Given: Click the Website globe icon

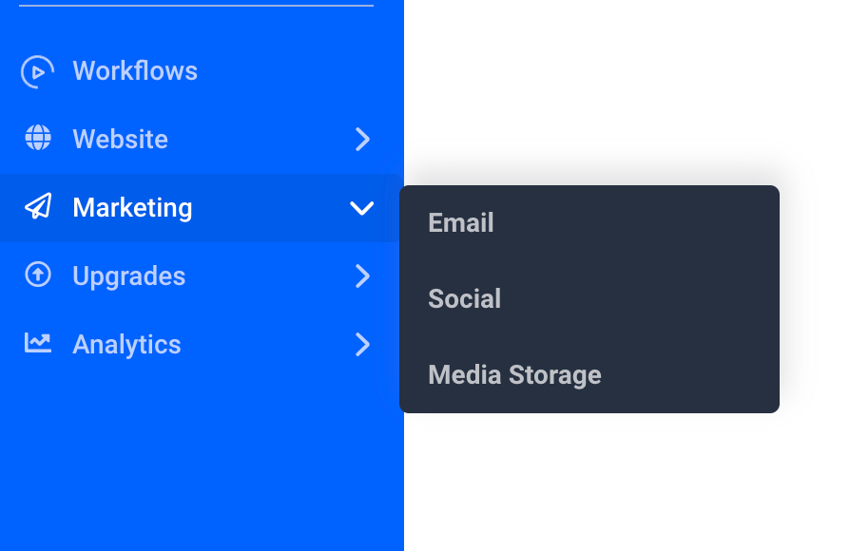Looking at the screenshot, I should coord(38,139).
